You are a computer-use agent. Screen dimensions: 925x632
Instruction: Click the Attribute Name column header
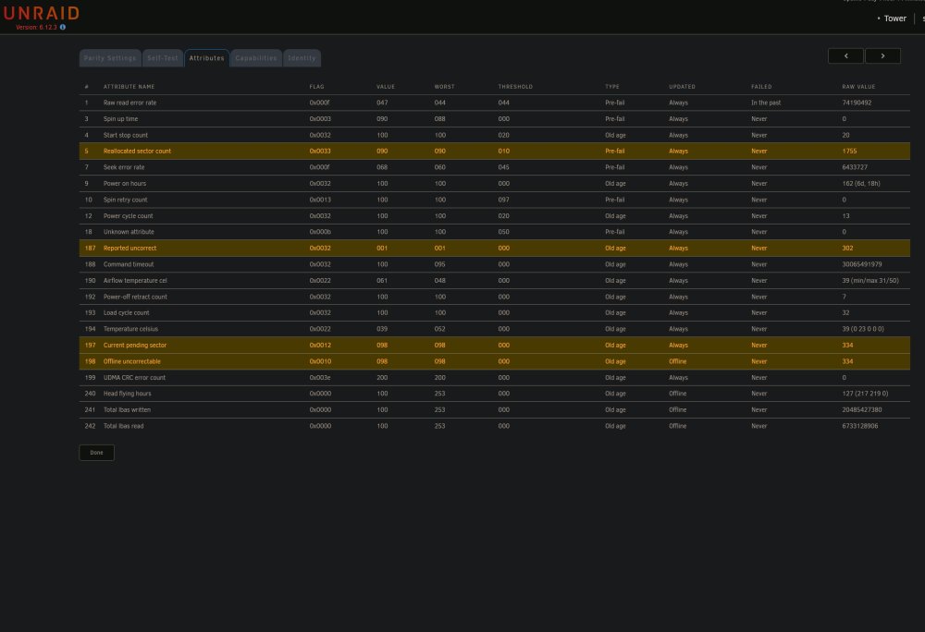click(129, 87)
